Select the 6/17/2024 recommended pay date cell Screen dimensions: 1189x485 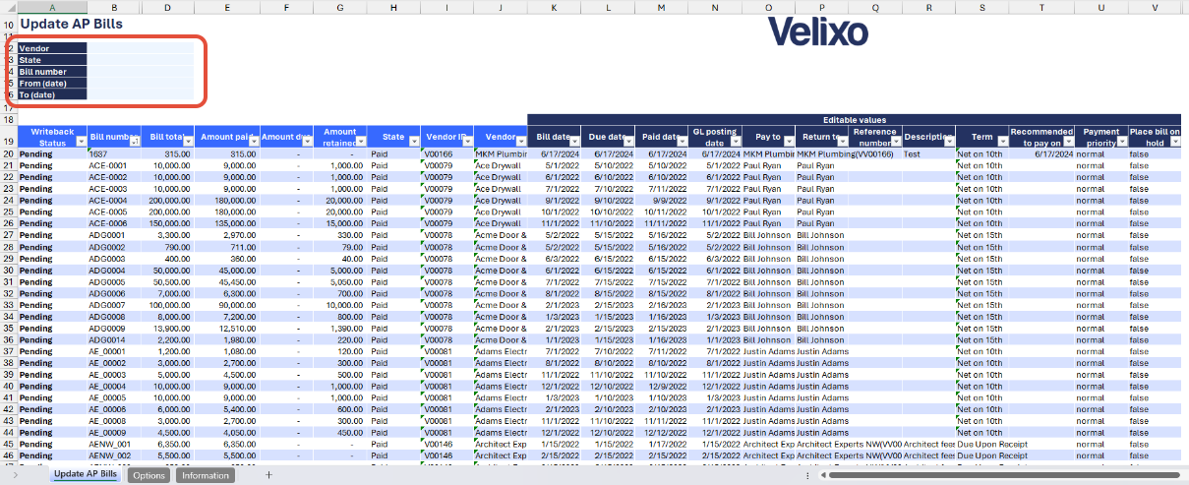(x=1042, y=153)
